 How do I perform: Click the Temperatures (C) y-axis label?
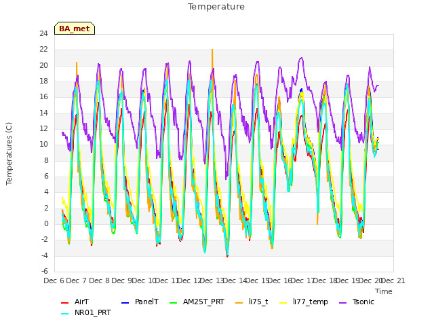tap(9, 154)
